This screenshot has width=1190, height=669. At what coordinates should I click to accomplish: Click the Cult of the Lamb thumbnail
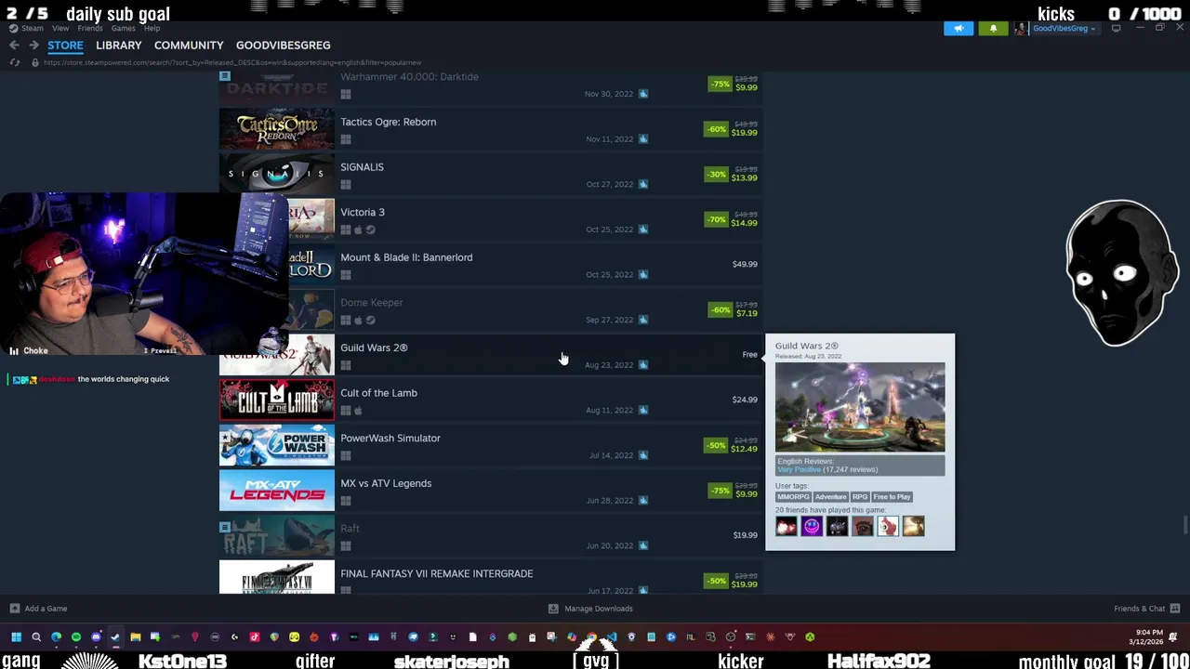click(276, 400)
